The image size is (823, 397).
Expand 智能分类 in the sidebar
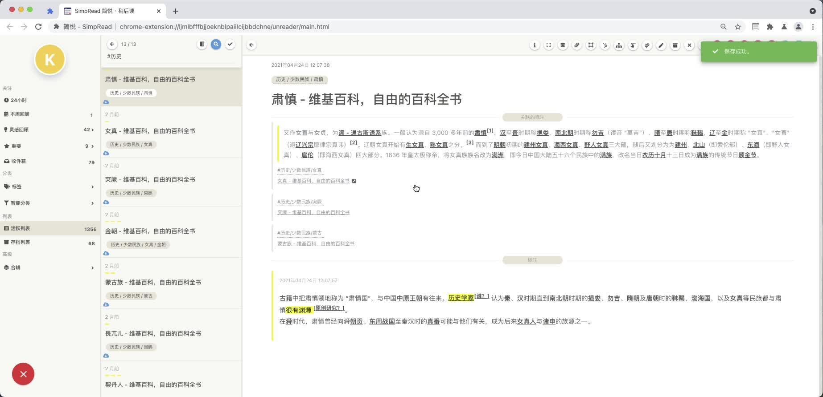(49, 203)
